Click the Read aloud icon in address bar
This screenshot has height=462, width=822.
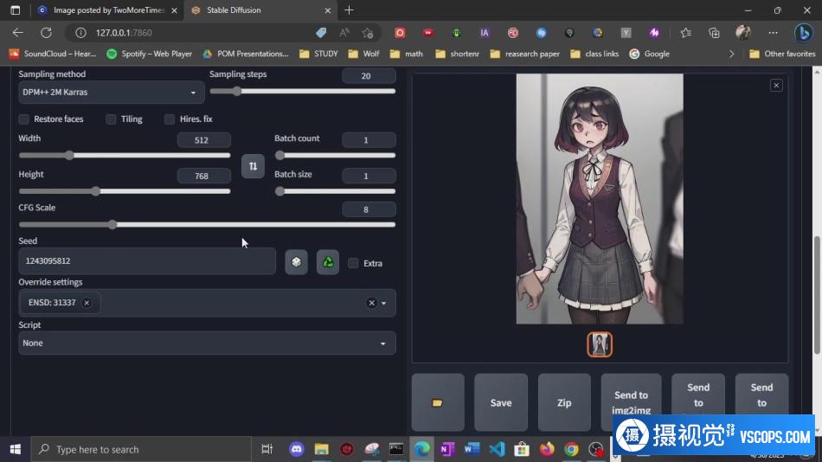point(344,33)
